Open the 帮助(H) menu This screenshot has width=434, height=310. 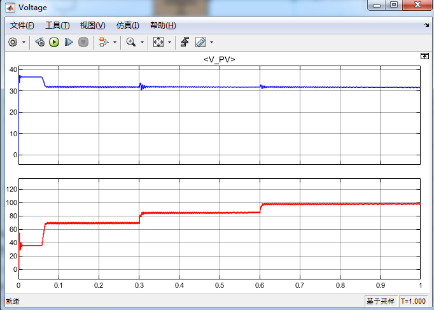tap(163, 25)
